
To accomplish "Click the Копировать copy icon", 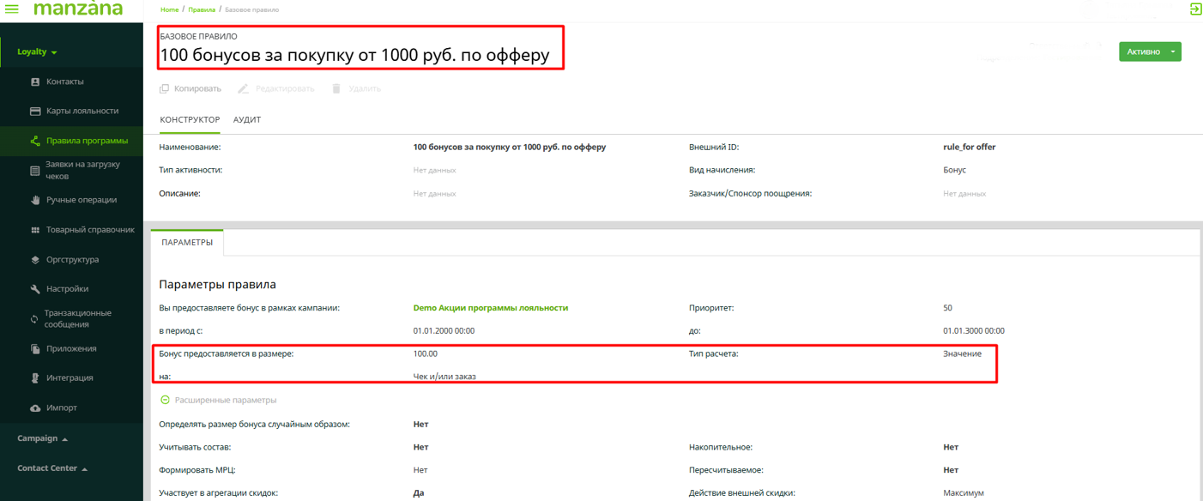I will [x=165, y=88].
